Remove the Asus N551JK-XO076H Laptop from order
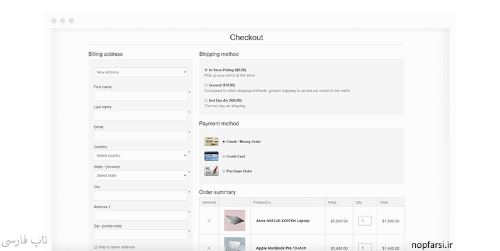Viewport: 500px width, 251px height. click(209, 221)
